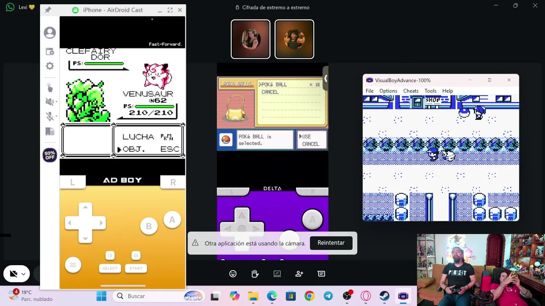Collapse the side panel arrow on Delta screen

tap(325, 79)
